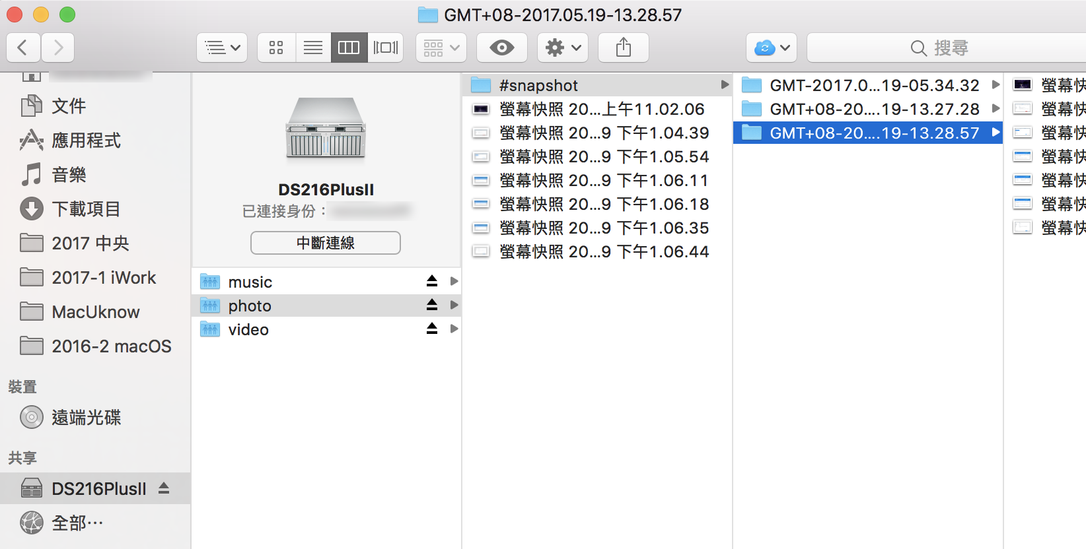Click the 中斷連線 disconnect button
Screen dimensions: 1086x549
pyautogui.click(x=325, y=243)
